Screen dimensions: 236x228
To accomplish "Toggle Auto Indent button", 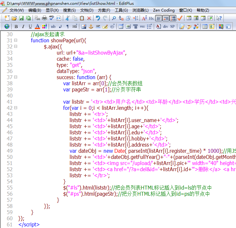I will 166,18.
